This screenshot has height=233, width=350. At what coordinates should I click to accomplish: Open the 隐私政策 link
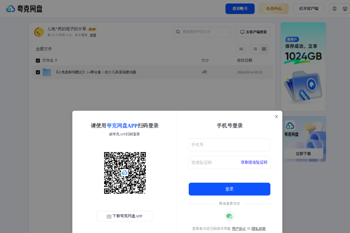coord(259,229)
